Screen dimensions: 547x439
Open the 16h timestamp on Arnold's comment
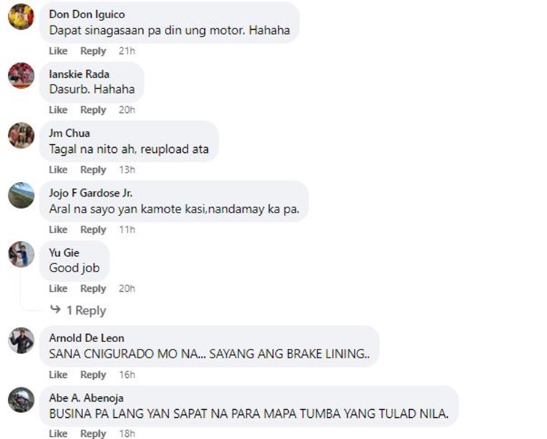(x=127, y=375)
